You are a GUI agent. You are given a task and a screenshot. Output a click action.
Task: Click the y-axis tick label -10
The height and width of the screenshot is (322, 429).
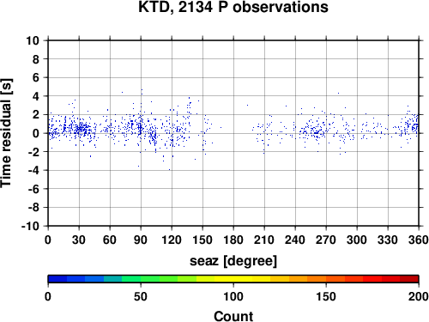(x=30, y=226)
